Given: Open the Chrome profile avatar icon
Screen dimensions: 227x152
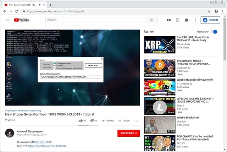Looking at the screenshot, I should 216,11.
